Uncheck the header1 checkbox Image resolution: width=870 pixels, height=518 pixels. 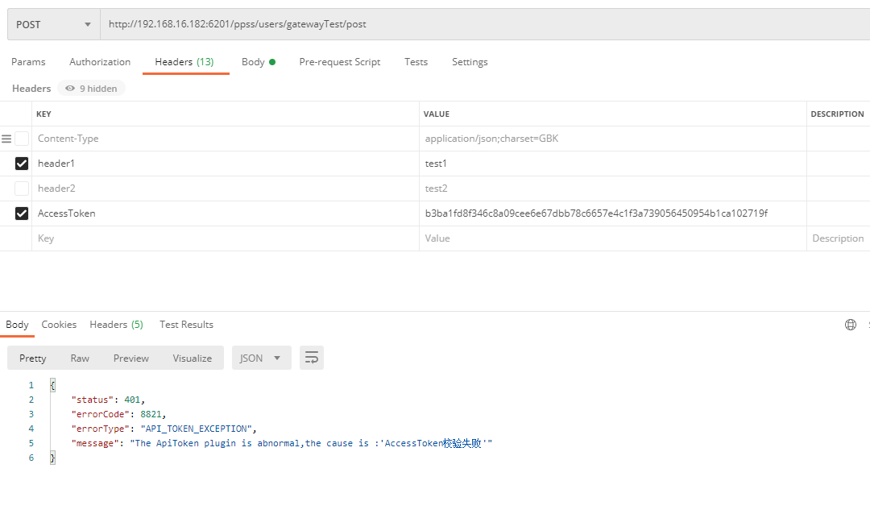pyautogui.click(x=22, y=164)
